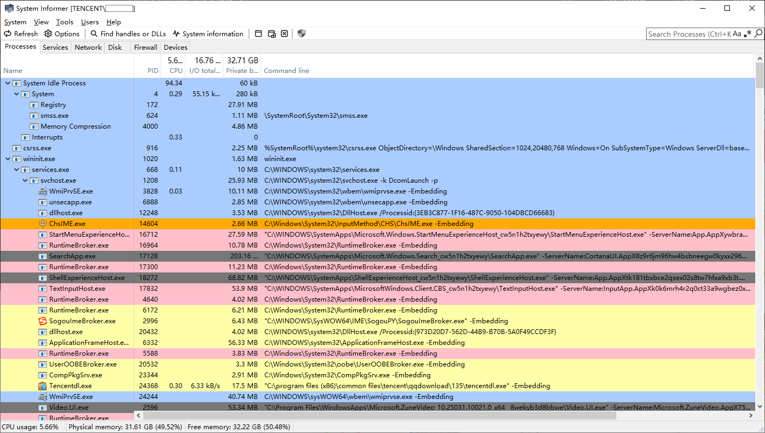Toggle case-sensitive Aa search option
Screen dimensions: 765x433
coord(737,34)
